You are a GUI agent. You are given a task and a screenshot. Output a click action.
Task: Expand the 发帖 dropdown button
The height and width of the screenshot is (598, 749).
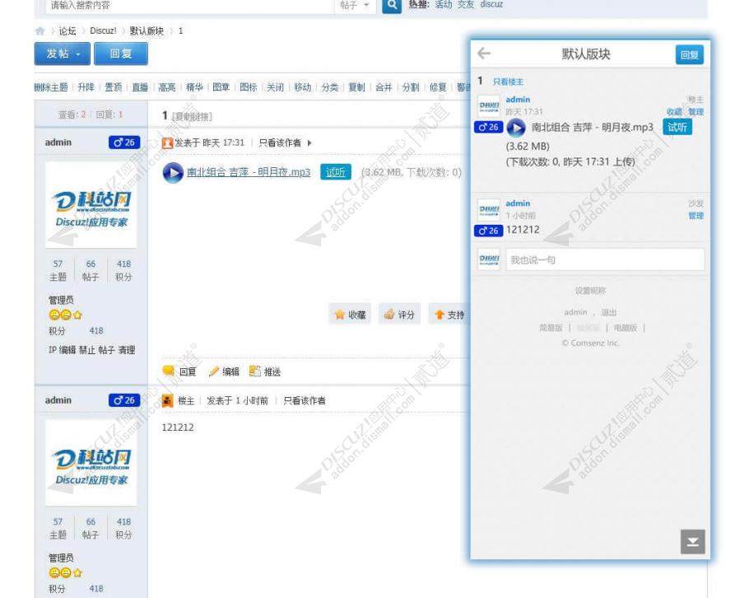[63, 54]
